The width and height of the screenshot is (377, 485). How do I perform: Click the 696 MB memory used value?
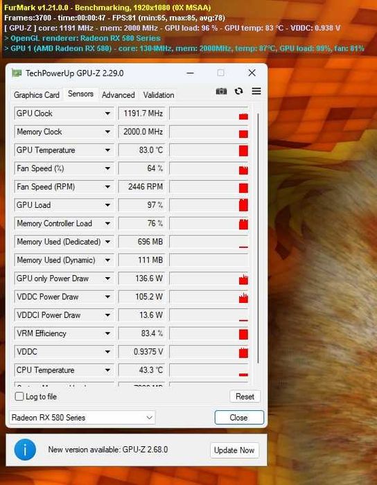click(x=142, y=242)
